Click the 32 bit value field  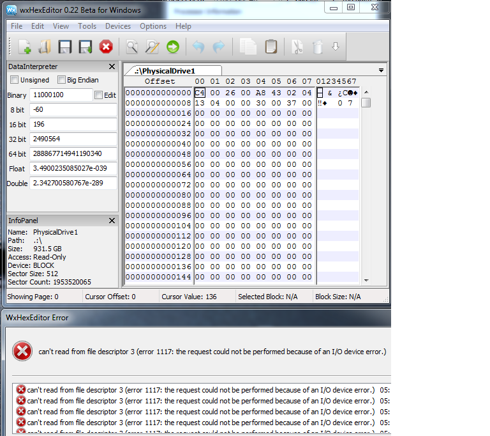pyautogui.click(x=73, y=139)
